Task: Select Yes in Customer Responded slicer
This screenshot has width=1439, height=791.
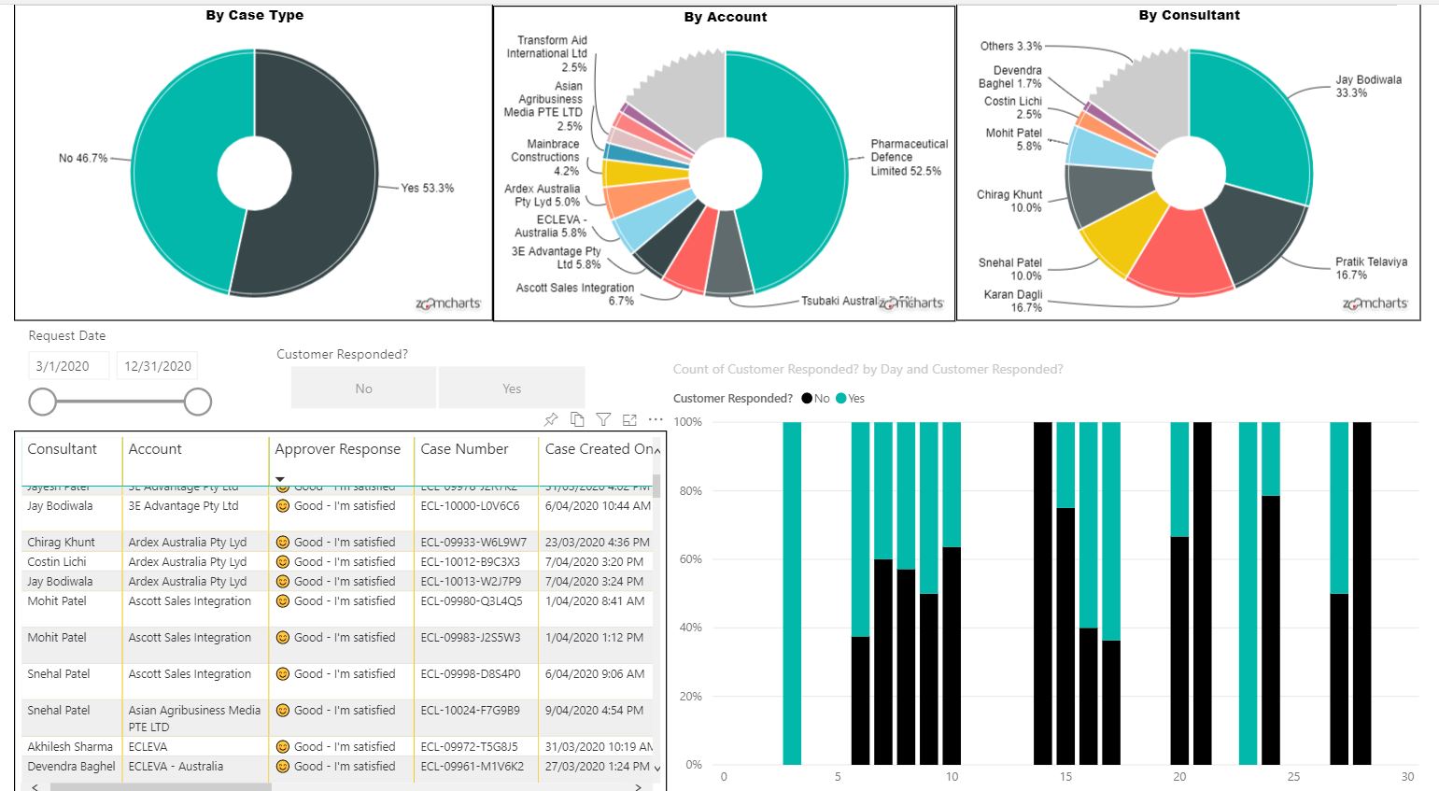Action: click(512, 388)
